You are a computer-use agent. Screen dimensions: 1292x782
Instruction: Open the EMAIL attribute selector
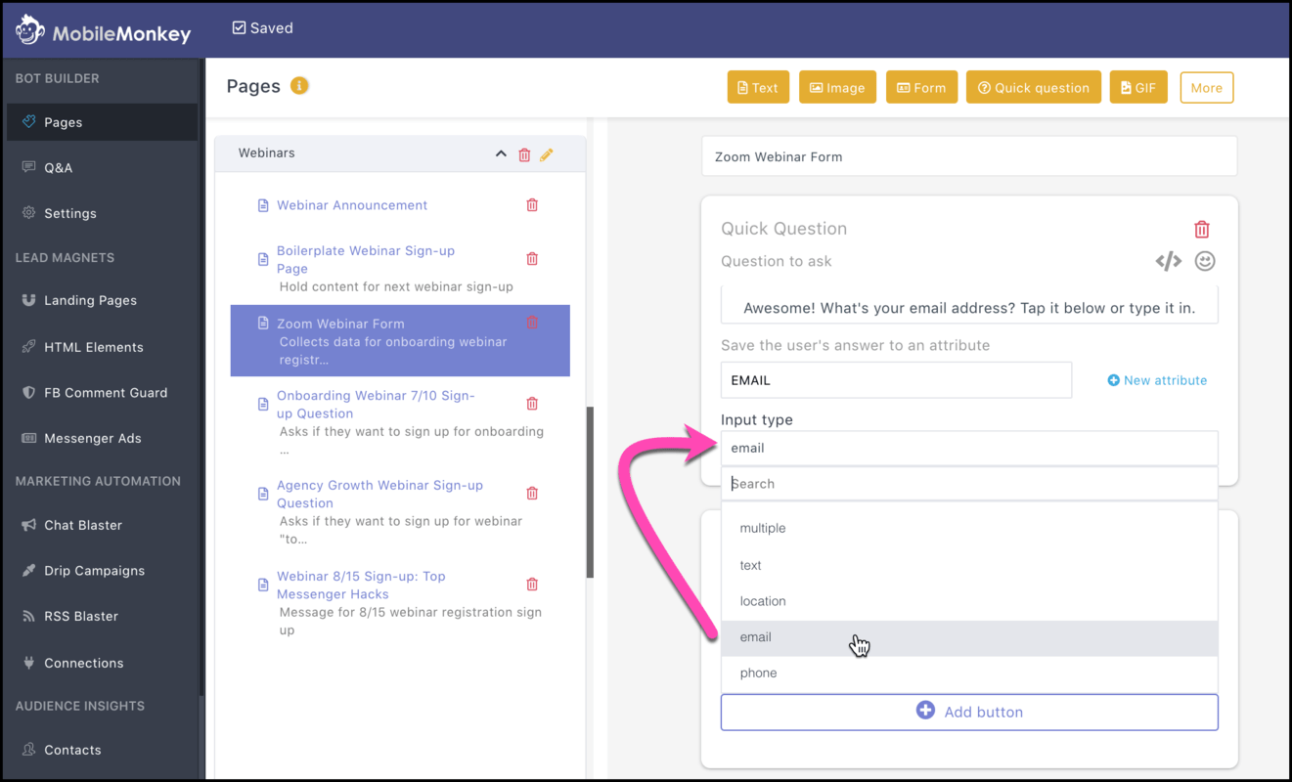pyautogui.click(x=896, y=380)
